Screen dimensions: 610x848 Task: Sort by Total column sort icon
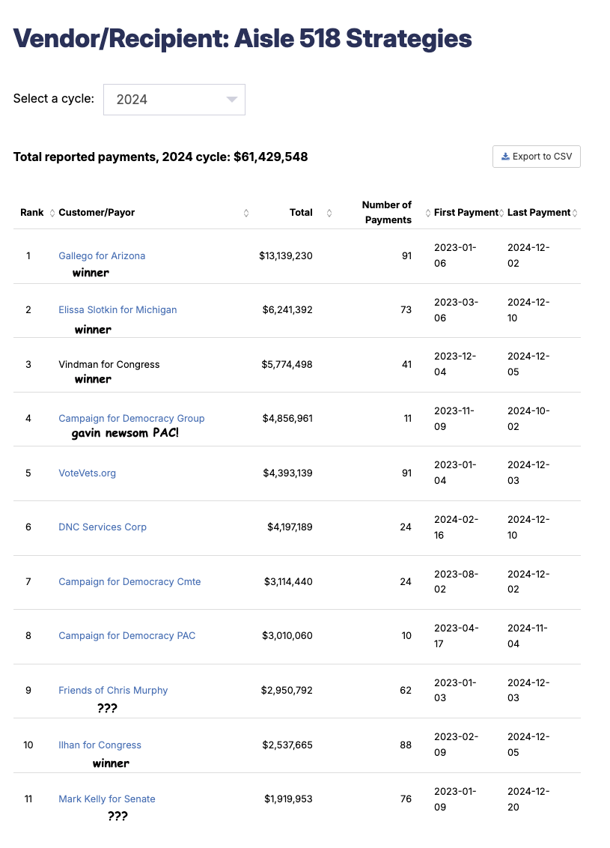(x=329, y=213)
